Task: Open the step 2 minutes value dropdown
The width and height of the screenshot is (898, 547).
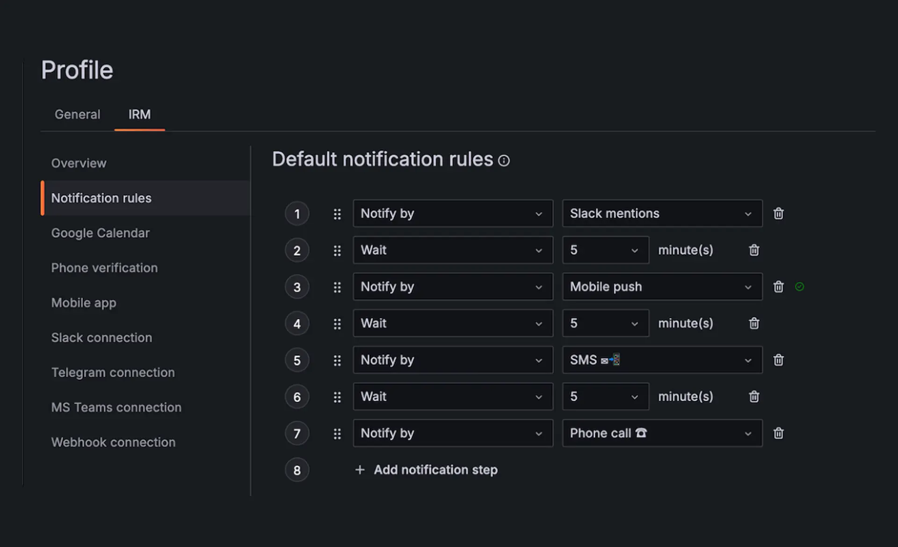Action: coord(606,250)
